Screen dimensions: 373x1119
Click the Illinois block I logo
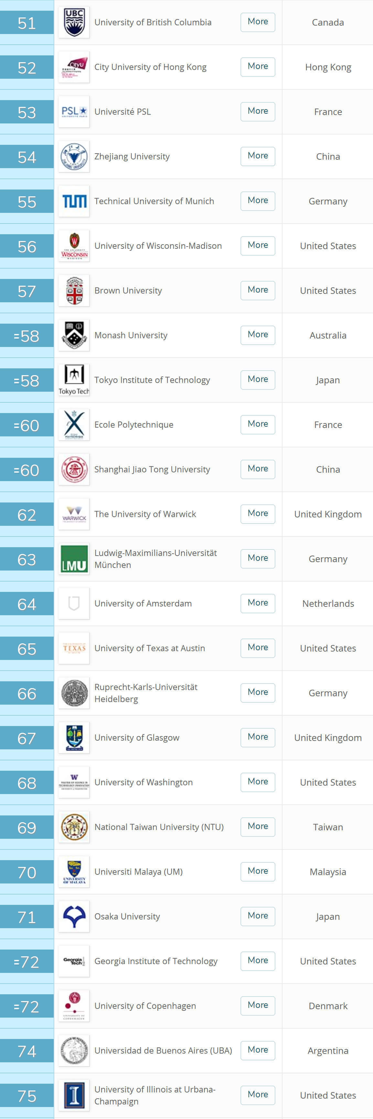pyautogui.click(x=74, y=1095)
